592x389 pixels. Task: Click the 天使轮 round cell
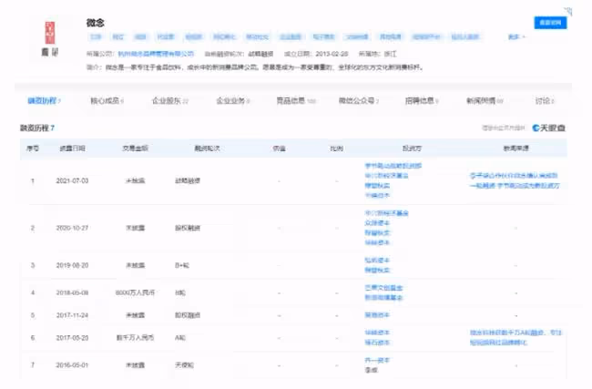click(184, 365)
